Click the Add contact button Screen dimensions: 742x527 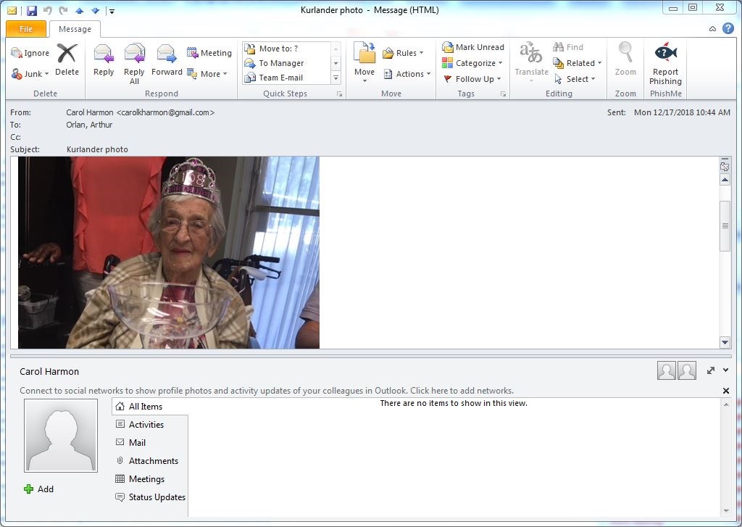[x=39, y=489]
